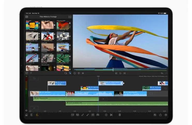Tap the camera snapshot icon in toolbar

point(93,115)
